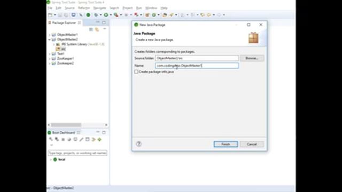The height and width of the screenshot is (192, 342).
Task: Click the pencil edit icon in Boot Dashboard
Action: 81,139
